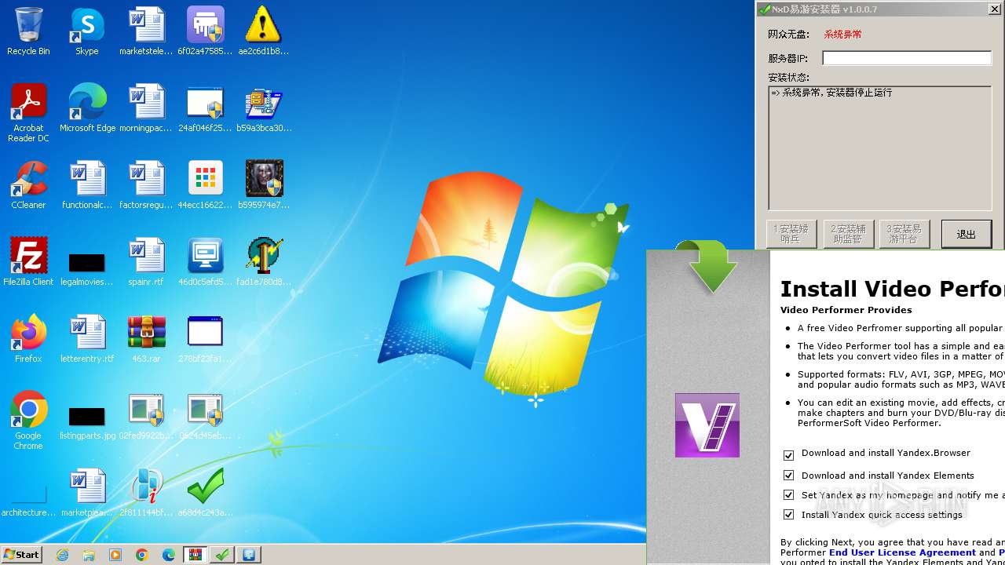
Task: Click the 3.安装易游平台 button
Action: (x=904, y=235)
